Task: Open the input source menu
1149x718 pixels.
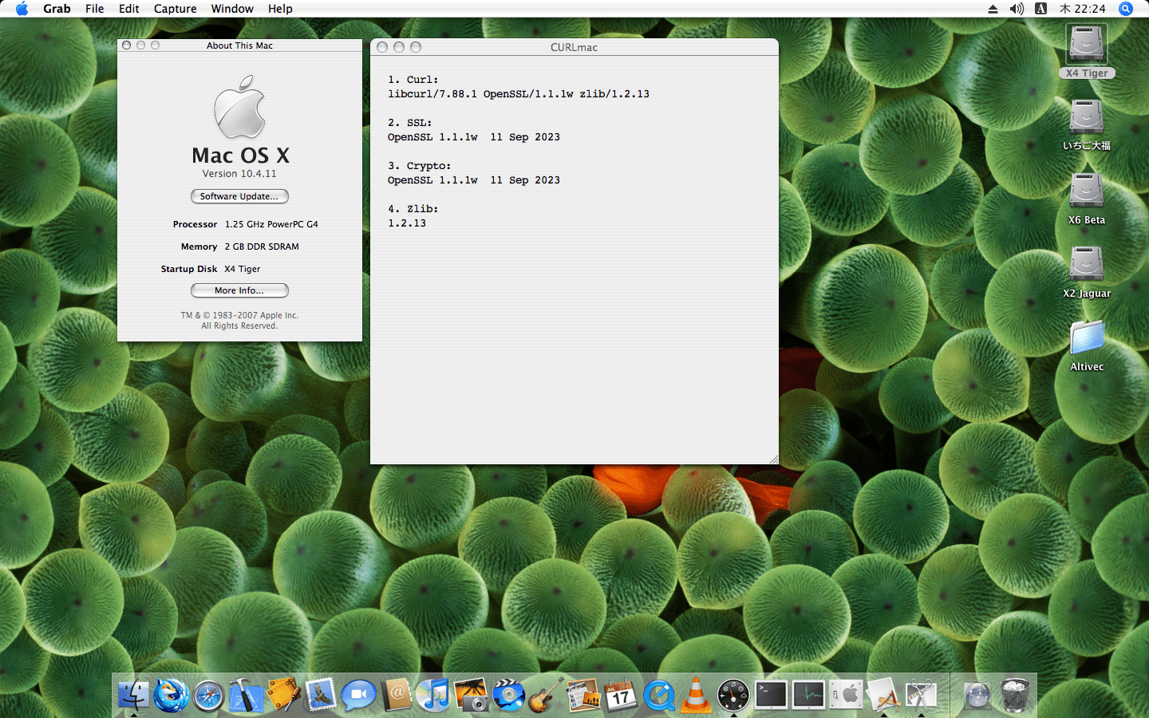Action: point(1040,9)
